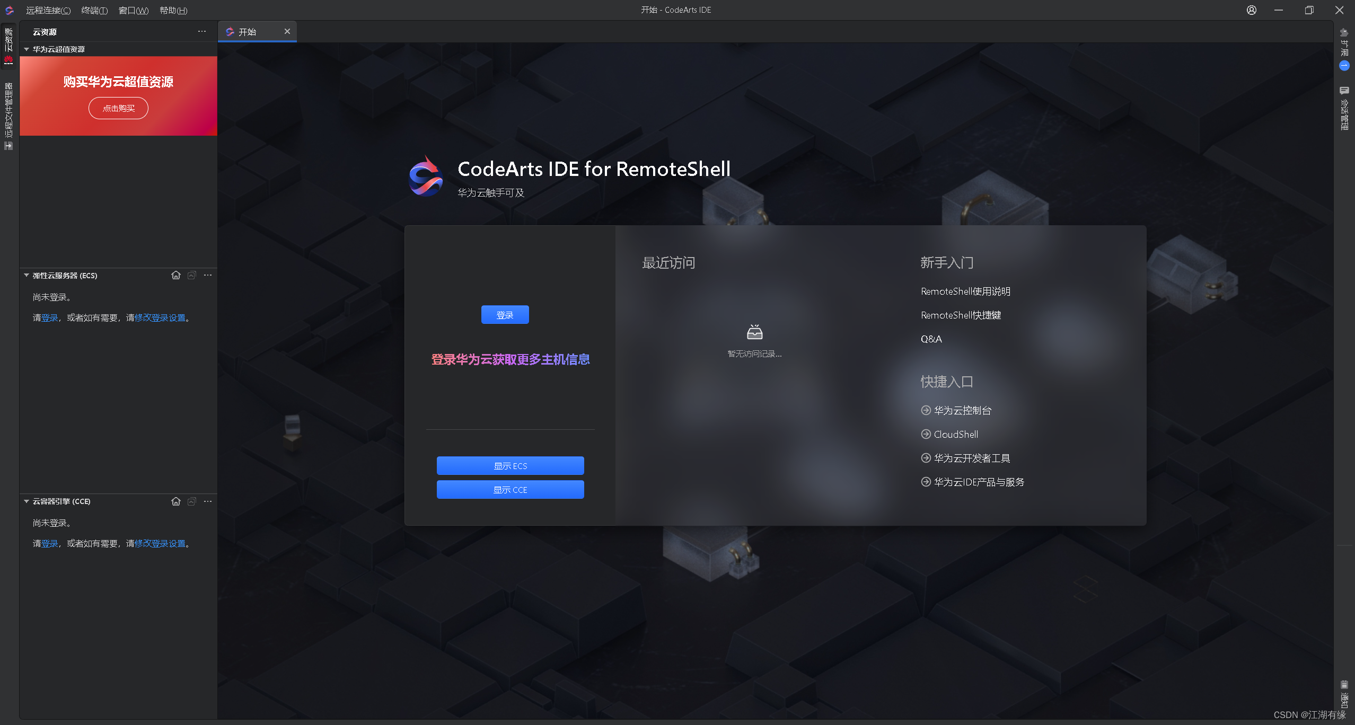Click the home icon in the ECS section
Screen dimensions: 1355x725
[176, 276]
